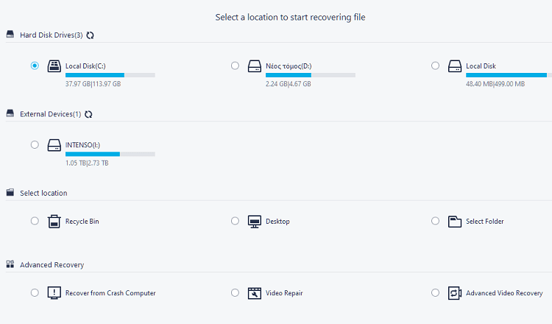This screenshot has height=324, width=552.
Task: Click the Video Repair label
Action: point(284,293)
